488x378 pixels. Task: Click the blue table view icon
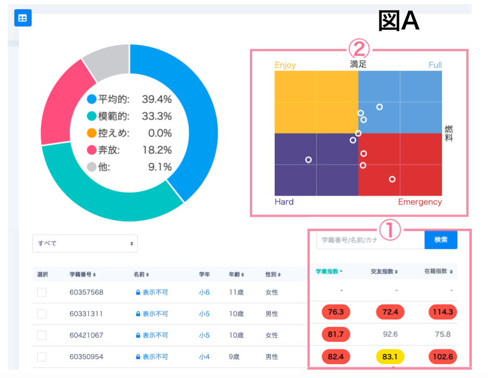(x=23, y=18)
